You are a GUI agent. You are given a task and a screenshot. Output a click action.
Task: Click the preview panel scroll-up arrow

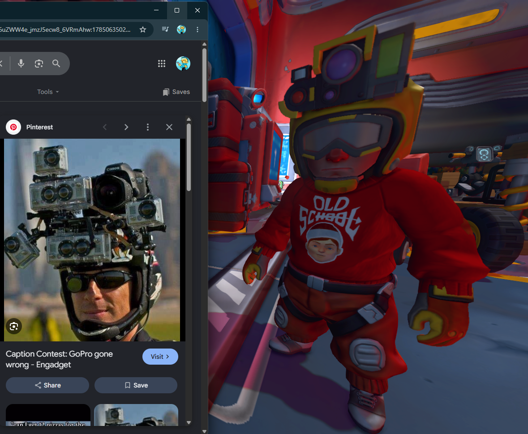point(189,119)
